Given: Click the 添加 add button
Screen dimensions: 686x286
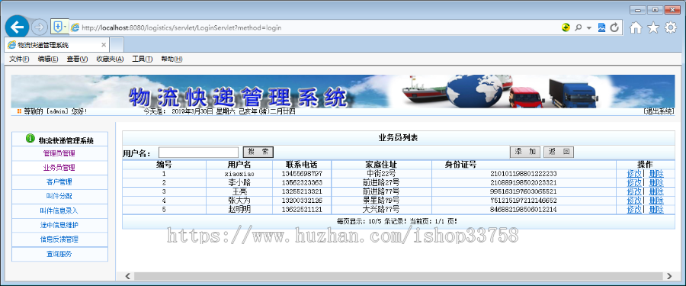Looking at the screenshot, I should point(525,152).
